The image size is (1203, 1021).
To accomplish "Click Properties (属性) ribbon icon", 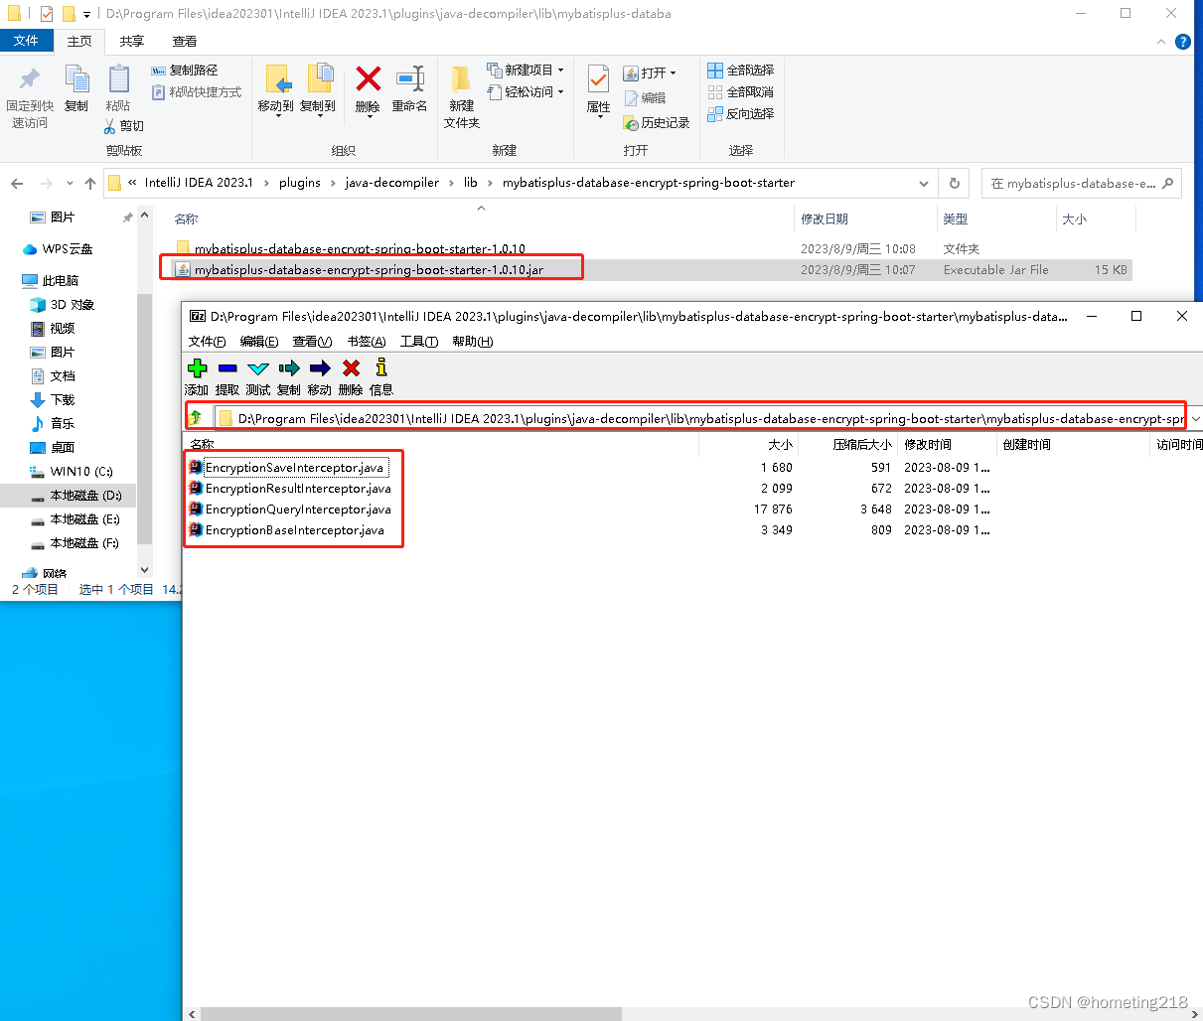I will (x=598, y=78).
